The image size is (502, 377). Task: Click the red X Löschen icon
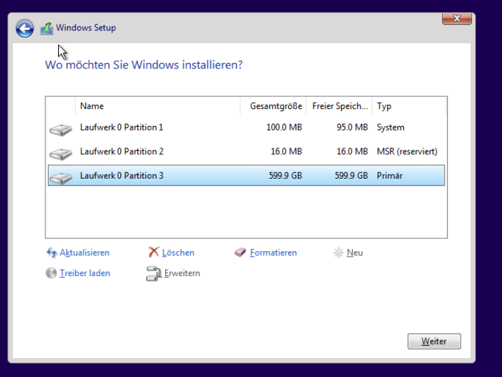pyautogui.click(x=154, y=252)
